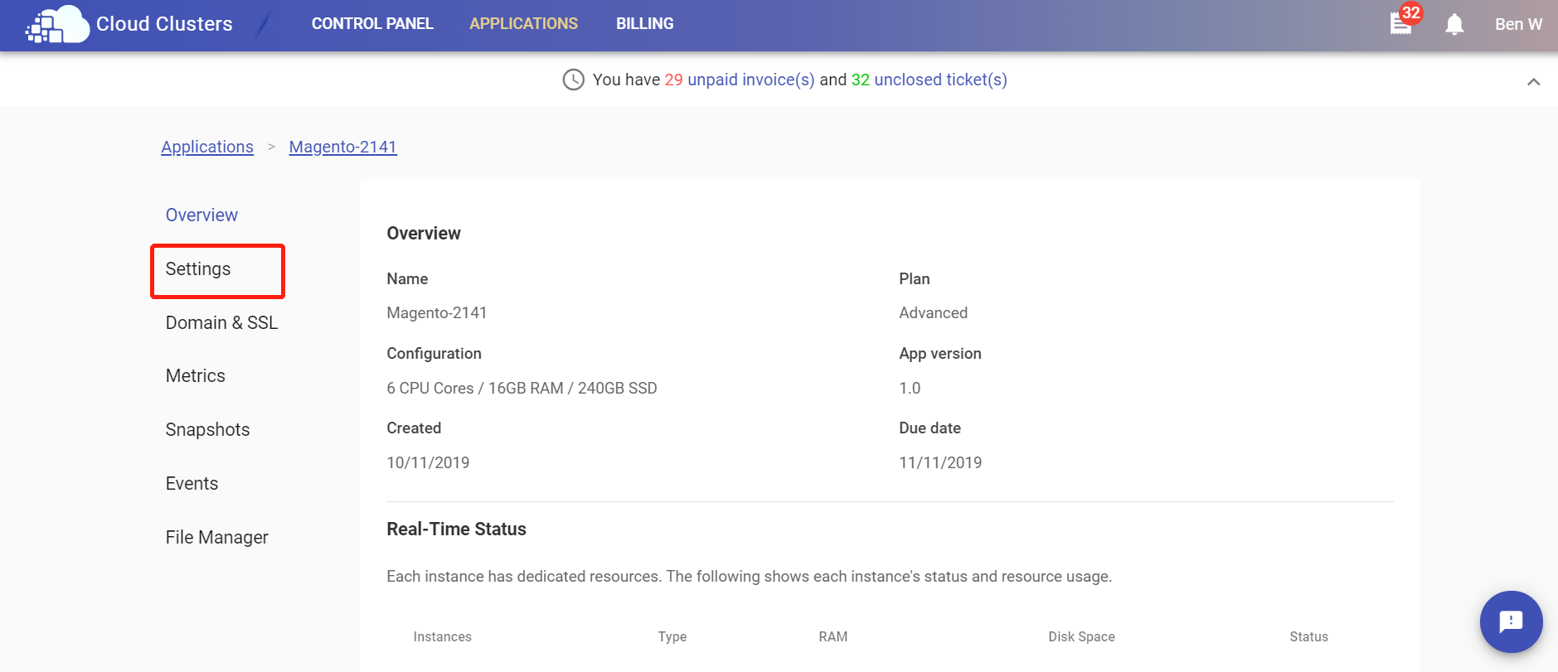Click the Instances column header

pyautogui.click(x=442, y=636)
